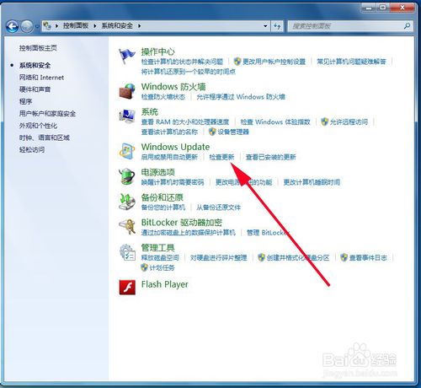Select 系统和安全 in the left sidebar

click(35, 66)
